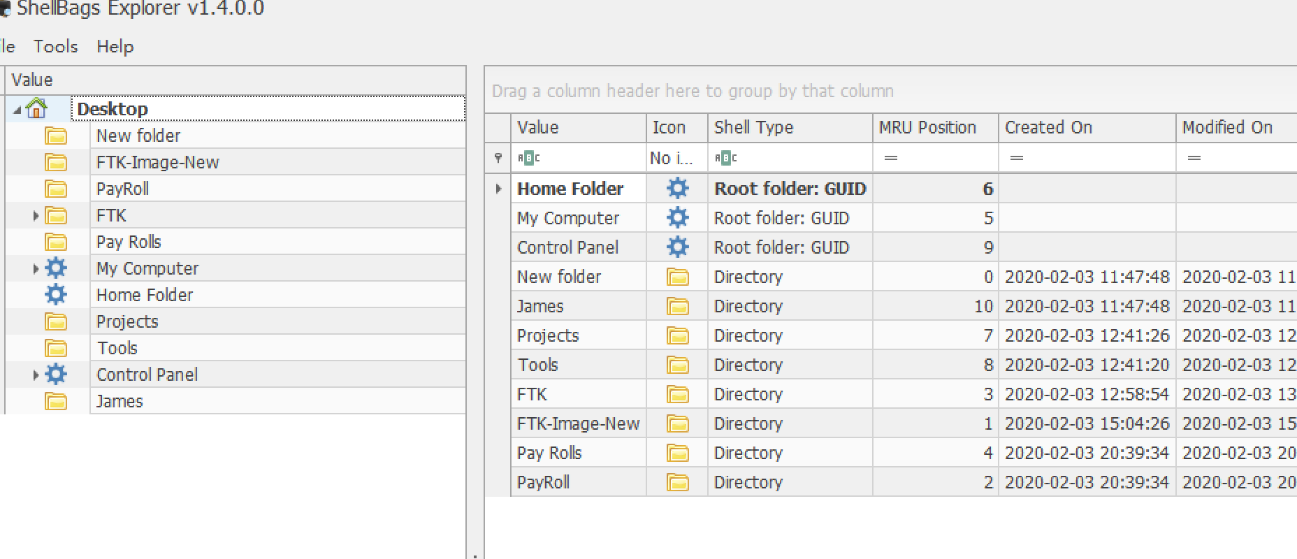Click the Shell Type filter condition icon
Screen dimensions: 1297x559
click(x=725, y=158)
